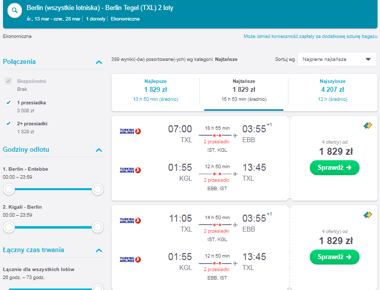Click Turkish Airlines logo on second 01:55 return
This screenshot has width=380, height=290.
point(130,260)
